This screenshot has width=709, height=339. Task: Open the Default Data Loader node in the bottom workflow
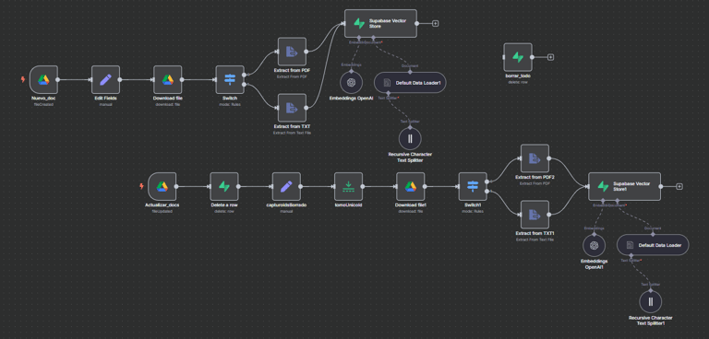tap(653, 245)
